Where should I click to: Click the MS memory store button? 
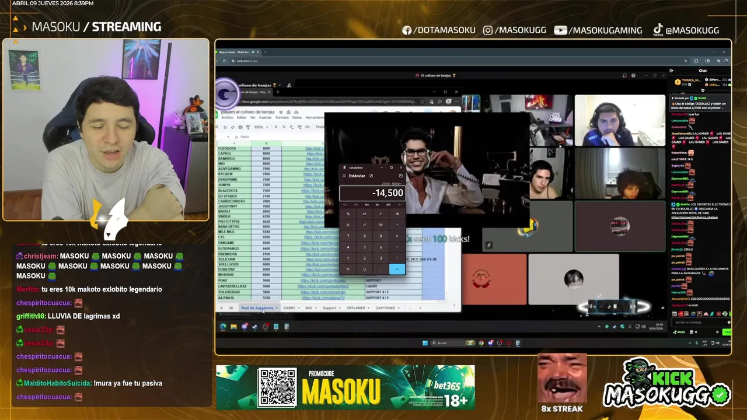coord(389,205)
